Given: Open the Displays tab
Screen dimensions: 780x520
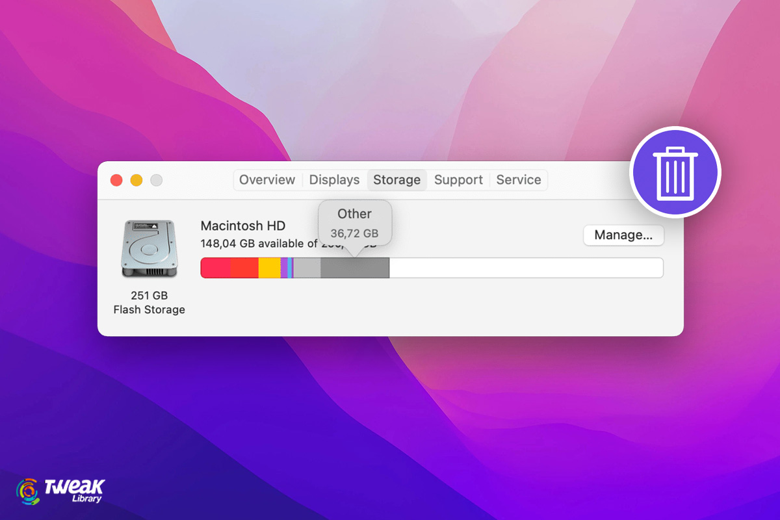Looking at the screenshot, I should pos(334,180).
